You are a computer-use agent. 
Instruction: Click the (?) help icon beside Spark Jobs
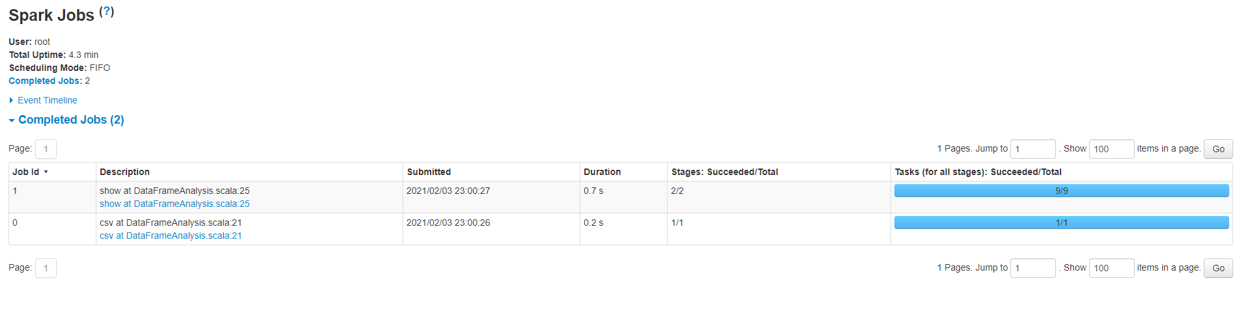(107, 12)
